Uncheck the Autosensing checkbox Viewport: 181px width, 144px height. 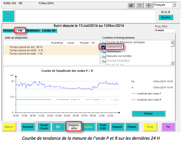(103, 47)
